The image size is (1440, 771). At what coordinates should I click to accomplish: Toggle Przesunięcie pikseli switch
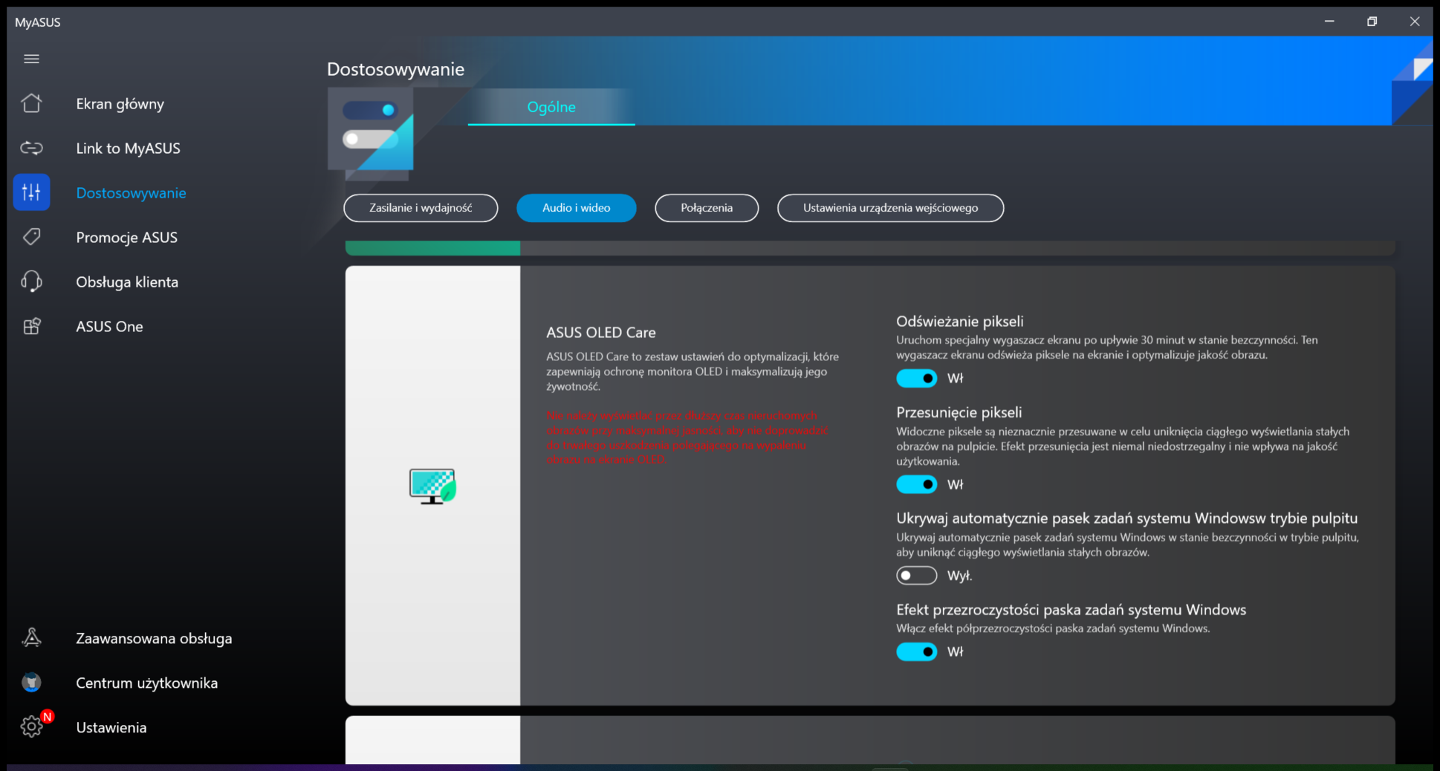tap(916, 484)
